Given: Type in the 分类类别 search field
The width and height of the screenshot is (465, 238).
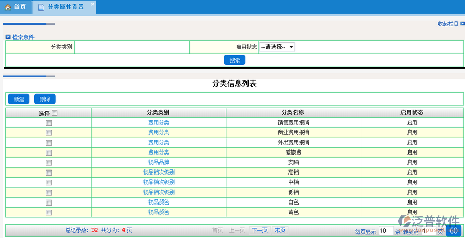Looking at the screenshot, I should (x=132, y=47).
